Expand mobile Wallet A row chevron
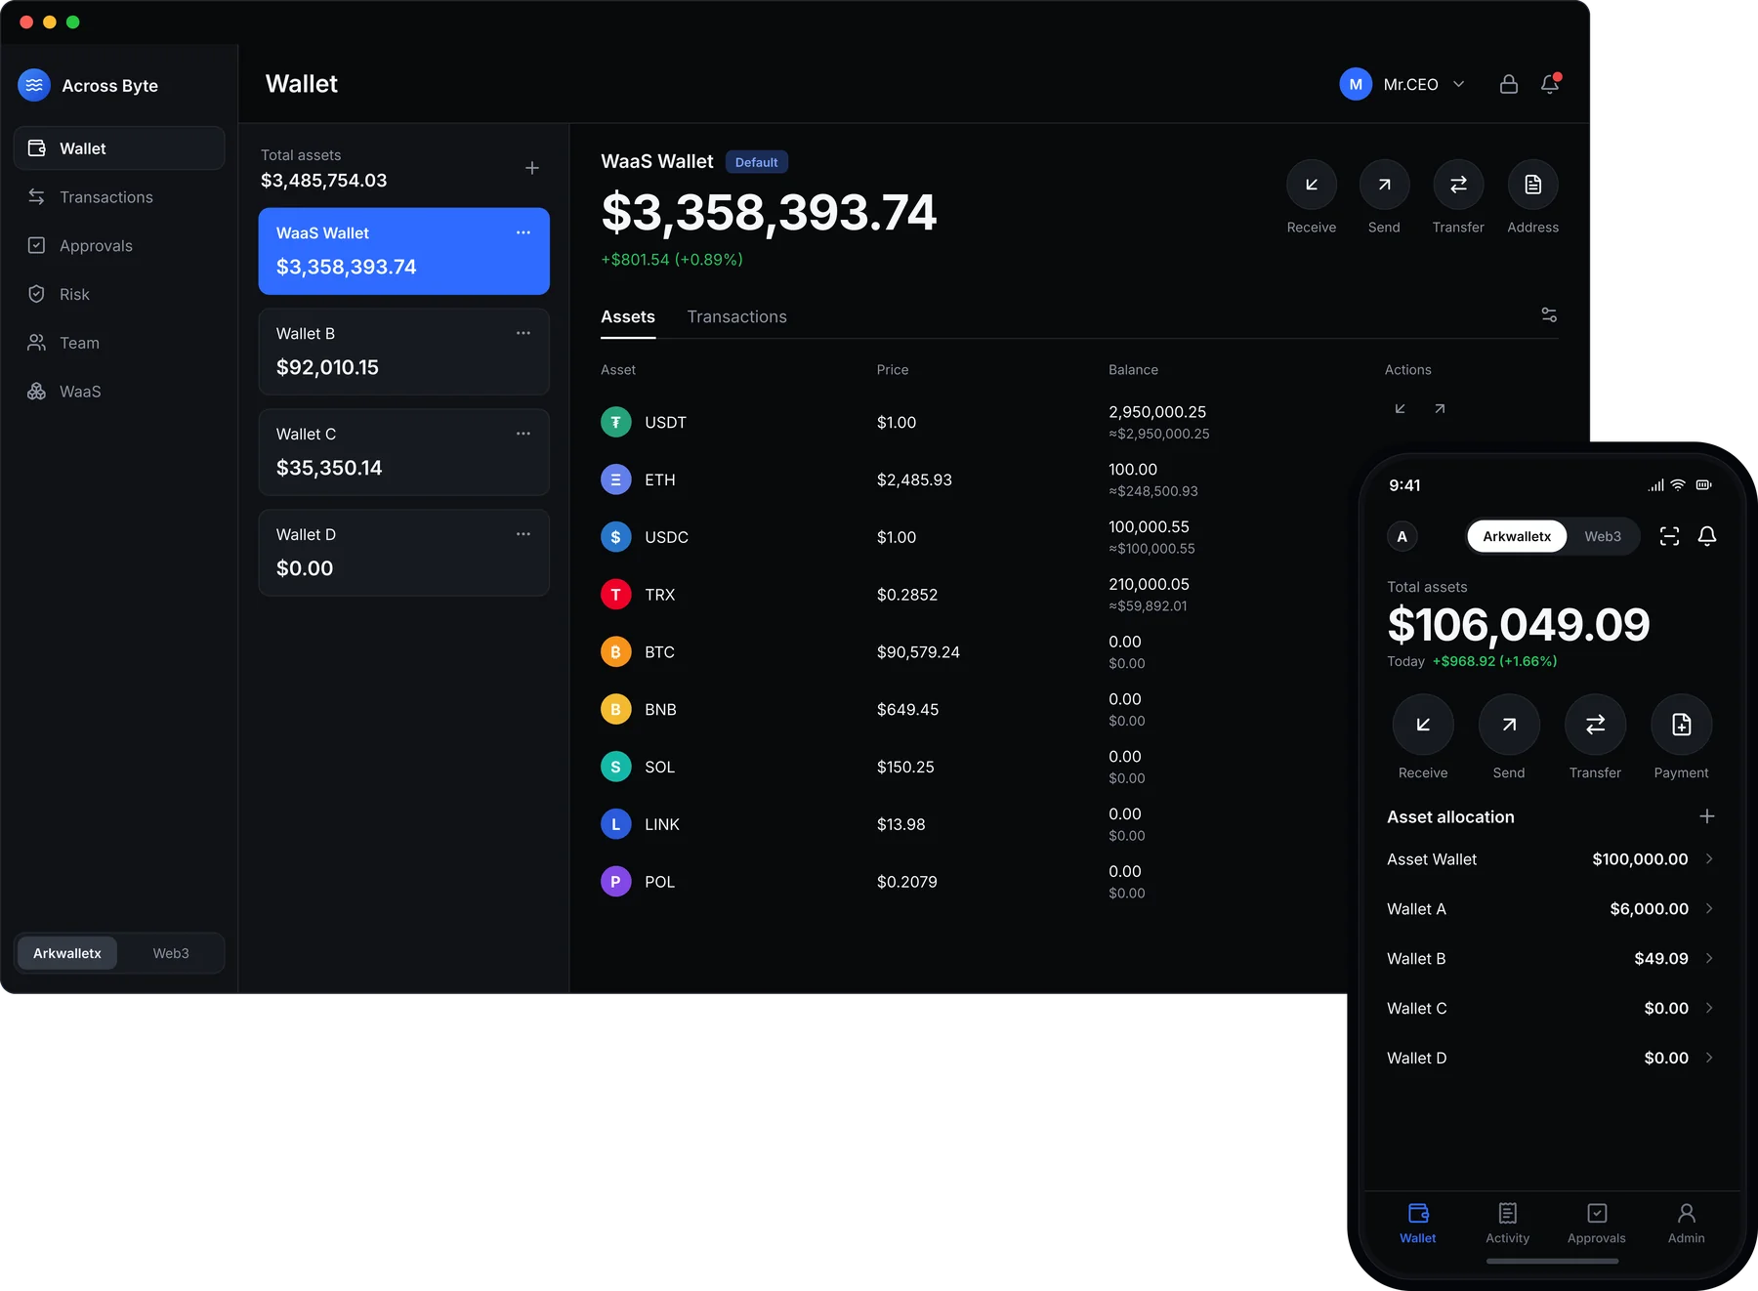This screenshot has width=1758, height=1291. pos(1709,908)
